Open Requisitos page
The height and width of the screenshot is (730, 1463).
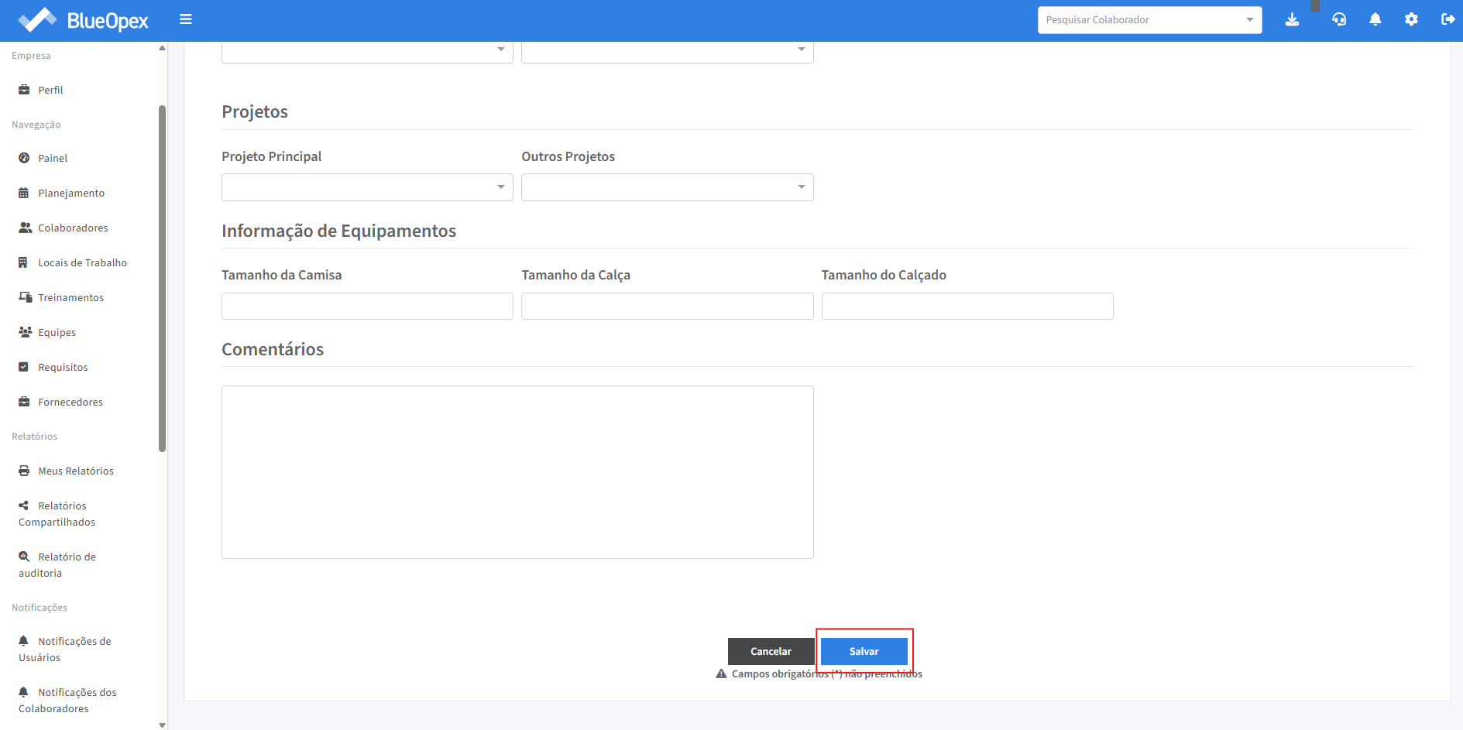point(63,367)
